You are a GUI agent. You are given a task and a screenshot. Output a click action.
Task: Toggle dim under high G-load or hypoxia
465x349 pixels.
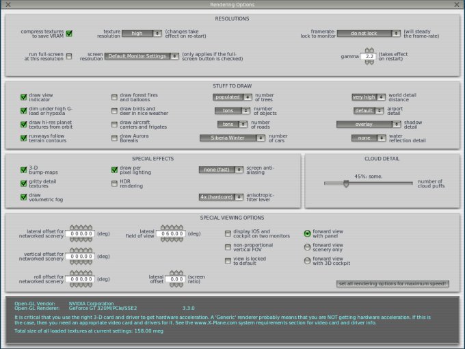[23, 111]
